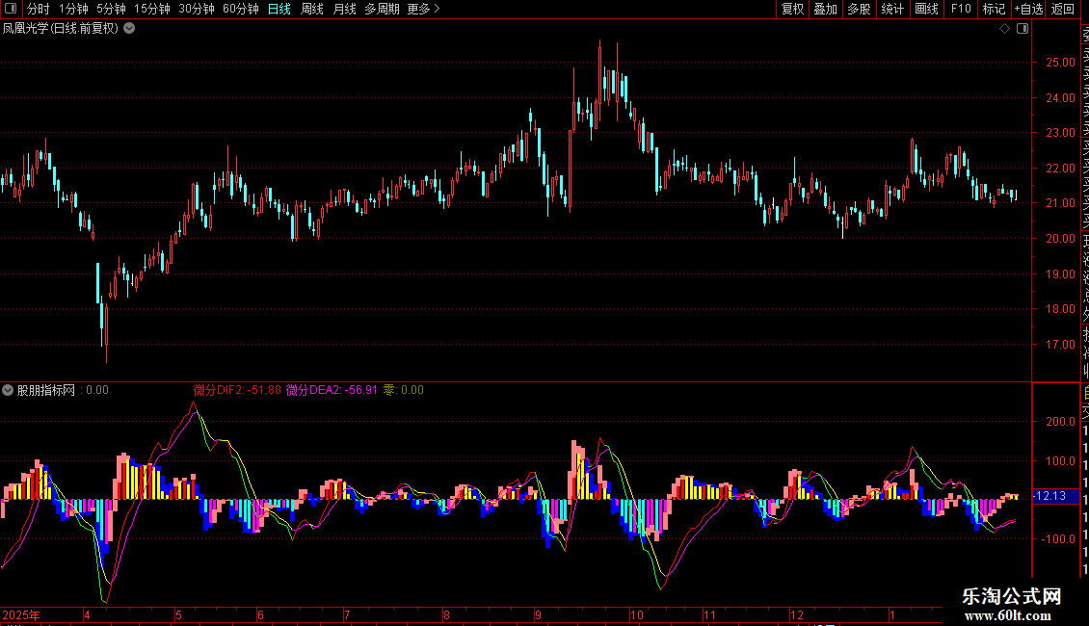The width and height of the screenshot is (1089, 626).
Task: Open the 多股 multi-stock view
Action: [x=859, y=9]
